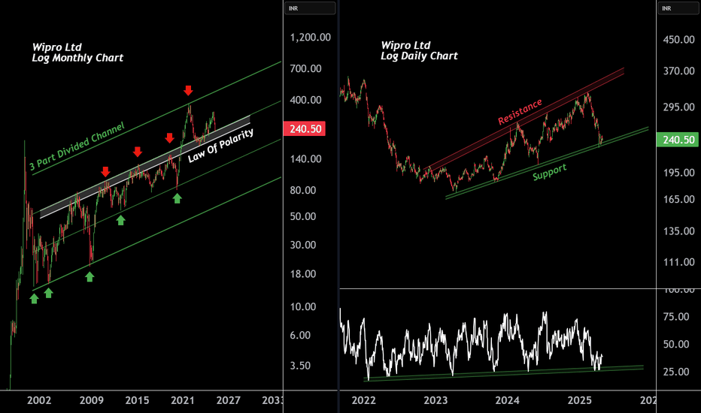The width and height of the screenshot is (701, 413).
Task: Click the 1,200.00 price scale value
Action: click(311, 38)
